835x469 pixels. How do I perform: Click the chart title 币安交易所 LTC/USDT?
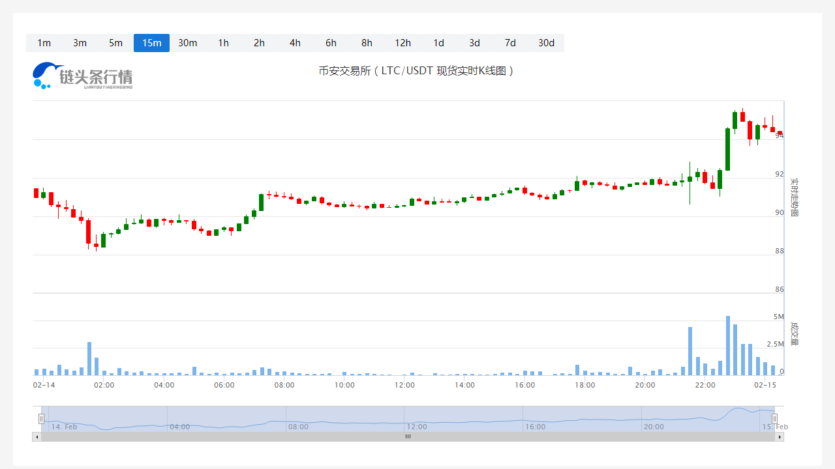(416, 71)
